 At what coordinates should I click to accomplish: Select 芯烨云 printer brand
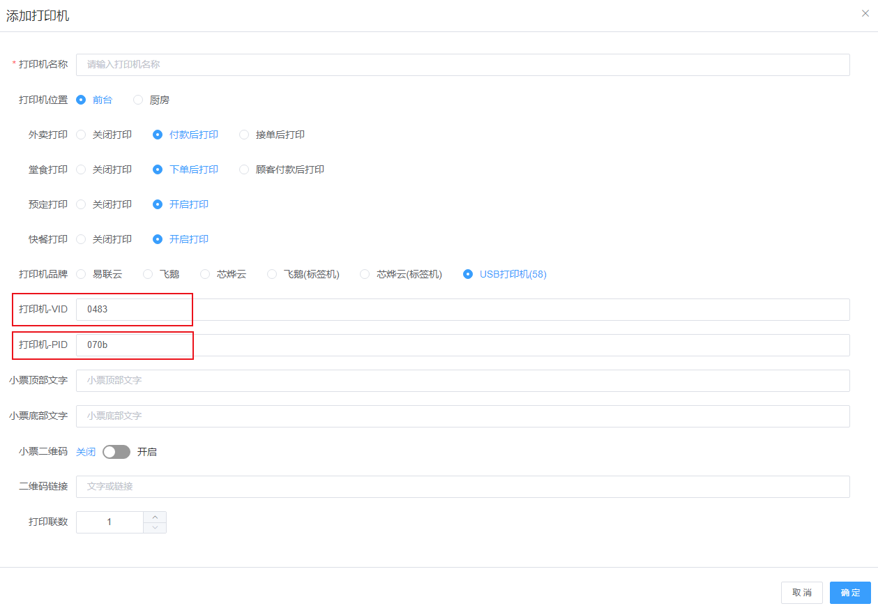click(223, 274)
